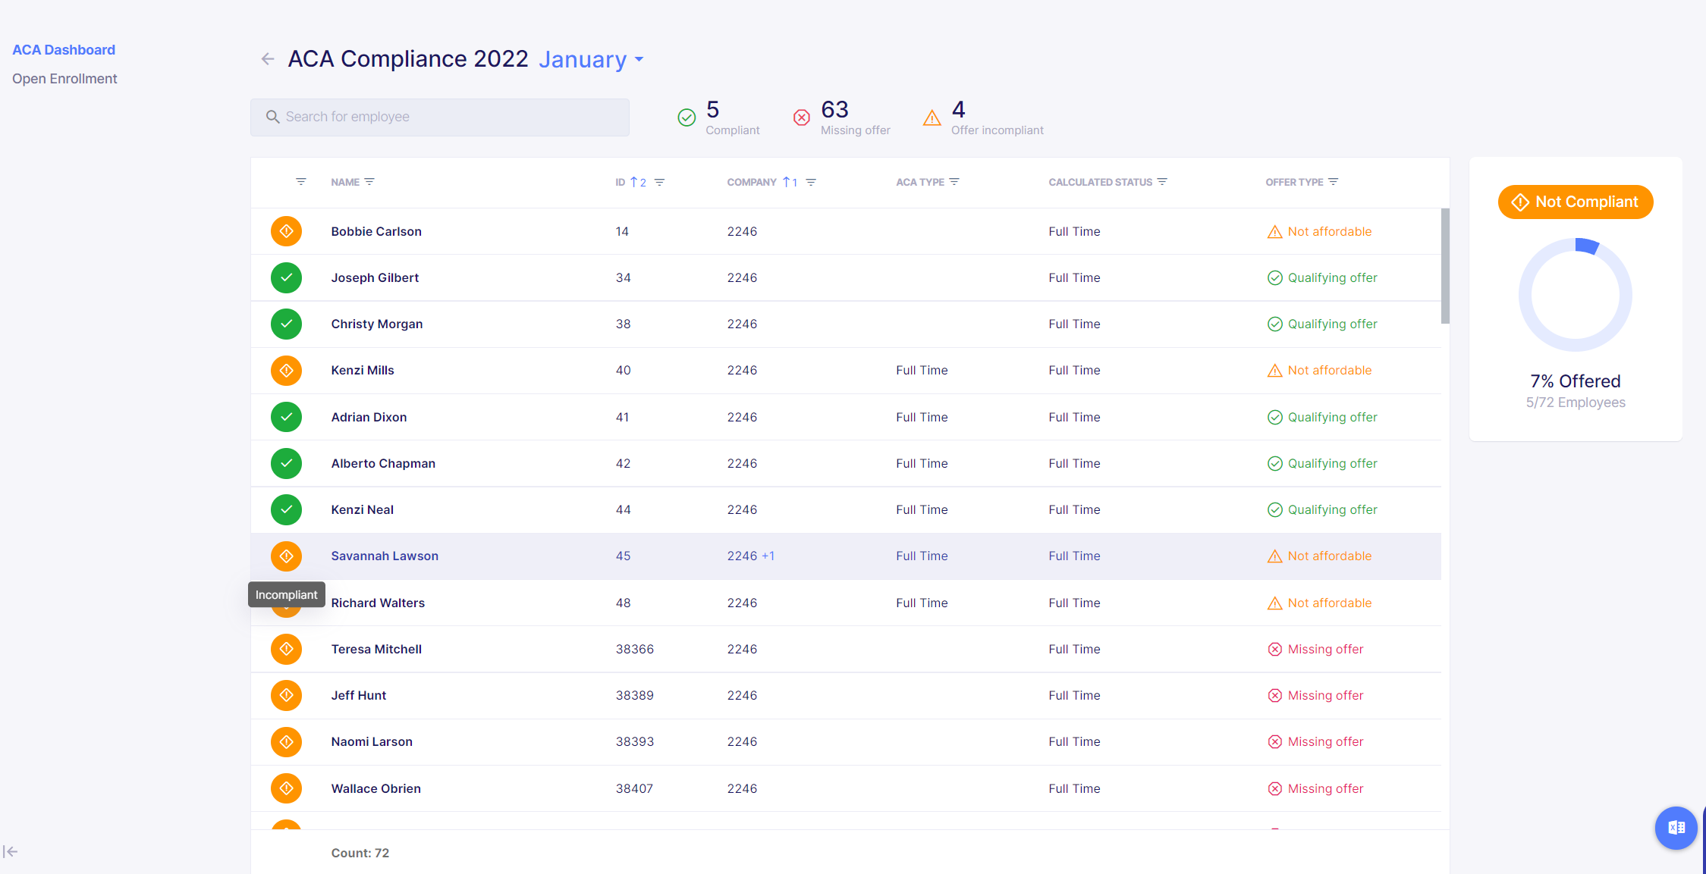
Task: Open employee Savannah Lawson
Action: point(385,556)
